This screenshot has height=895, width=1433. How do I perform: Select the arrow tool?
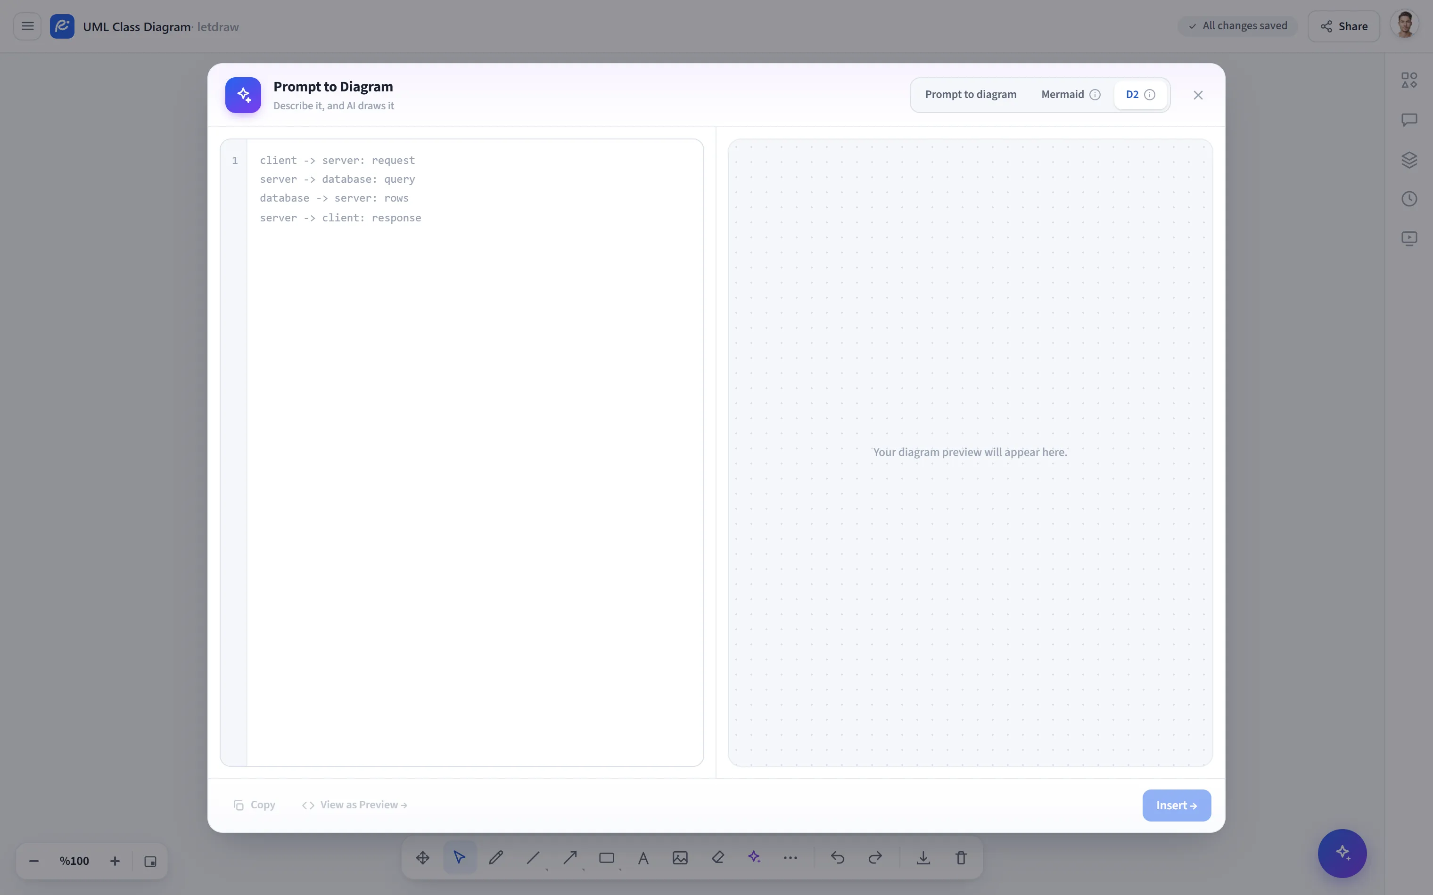click(570, 857)
